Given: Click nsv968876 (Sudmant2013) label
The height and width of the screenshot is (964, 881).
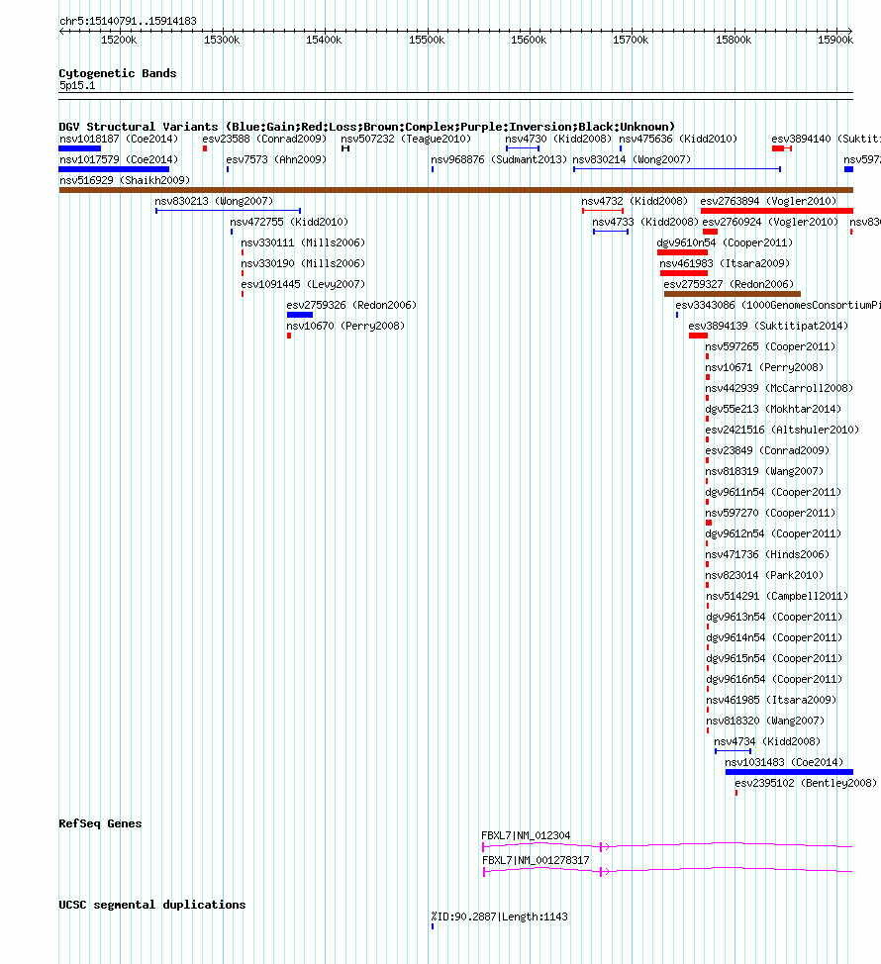Looking at the screenshot, I should (499, 160).
